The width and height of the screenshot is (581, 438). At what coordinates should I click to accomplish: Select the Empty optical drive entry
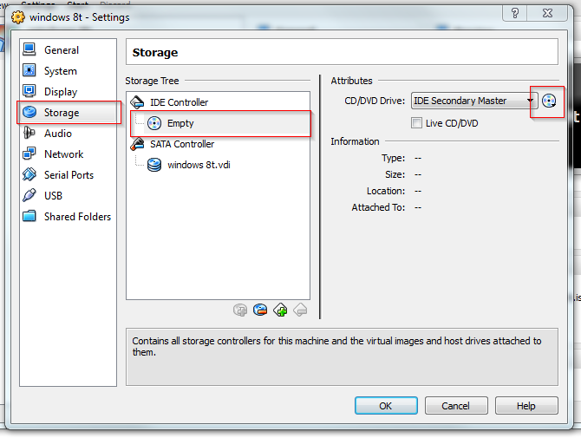coord(221,123)
